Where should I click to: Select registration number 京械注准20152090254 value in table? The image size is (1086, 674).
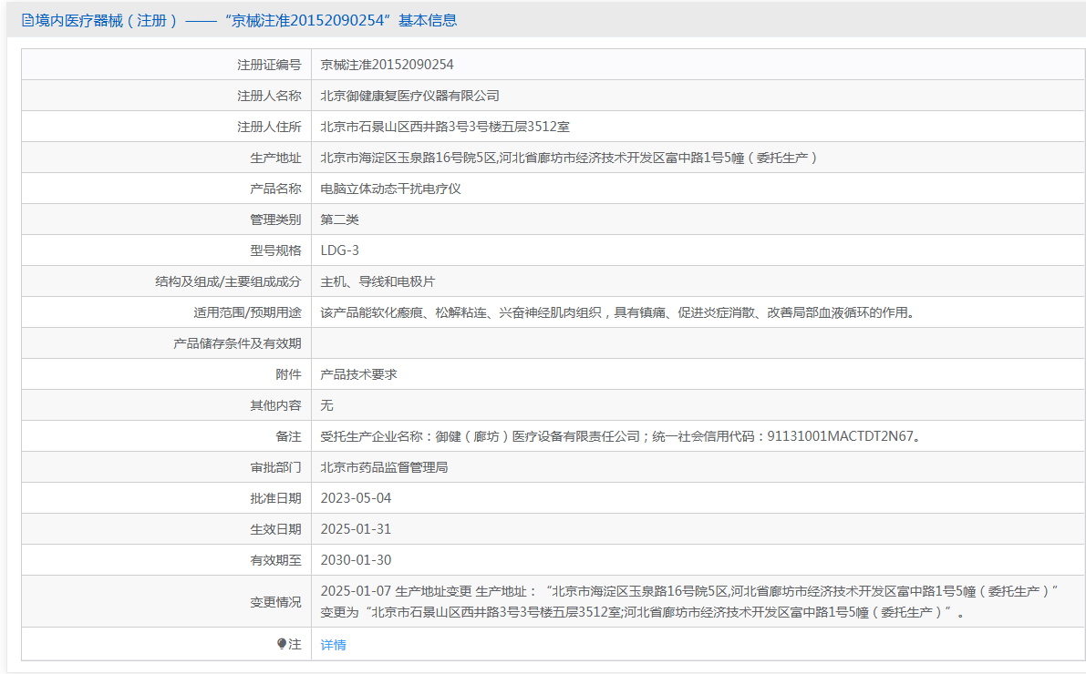[388, 65]
